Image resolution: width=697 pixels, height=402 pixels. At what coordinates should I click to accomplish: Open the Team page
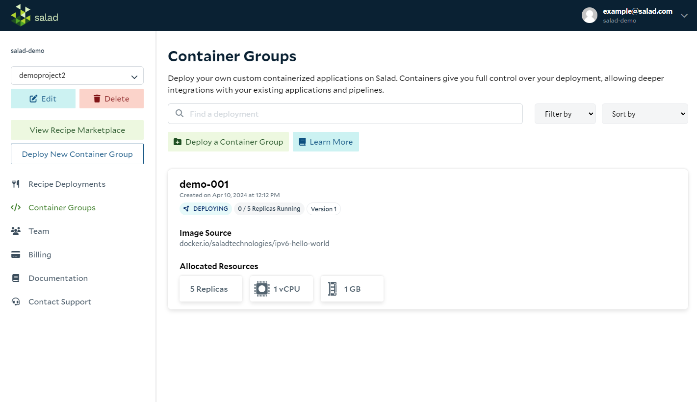pyautogui.click(x=39, y=231)
